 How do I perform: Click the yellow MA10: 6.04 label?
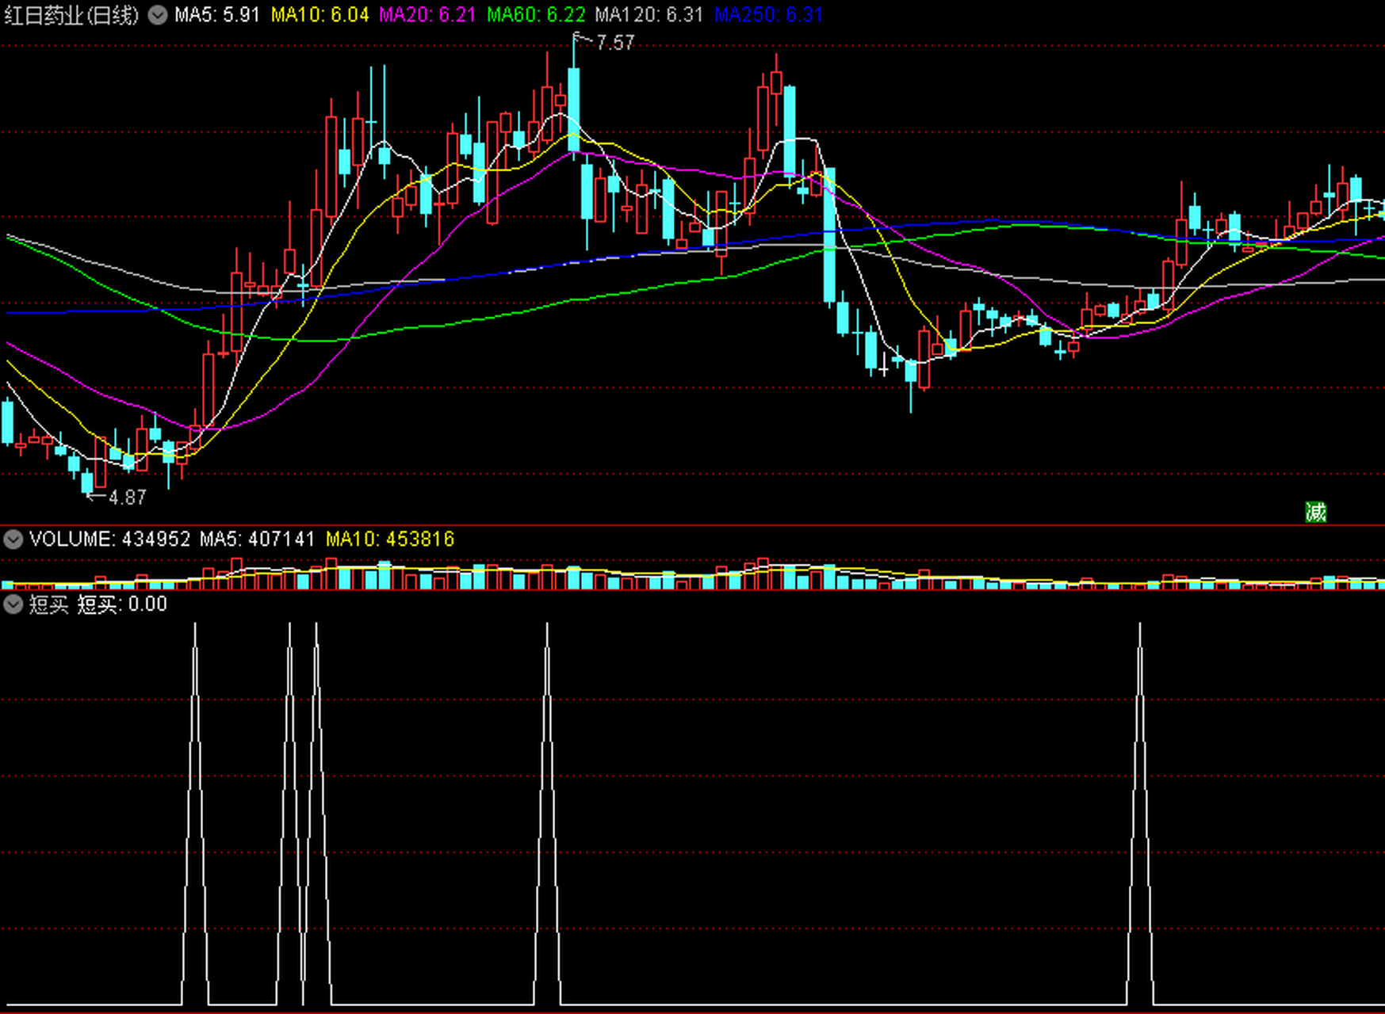[x=320, y=15]
